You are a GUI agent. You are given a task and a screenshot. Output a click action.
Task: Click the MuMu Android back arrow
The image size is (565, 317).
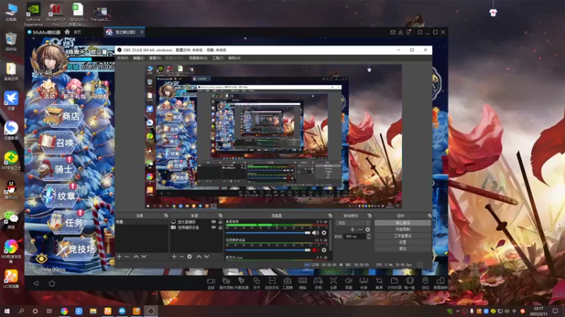pos(36,284)
